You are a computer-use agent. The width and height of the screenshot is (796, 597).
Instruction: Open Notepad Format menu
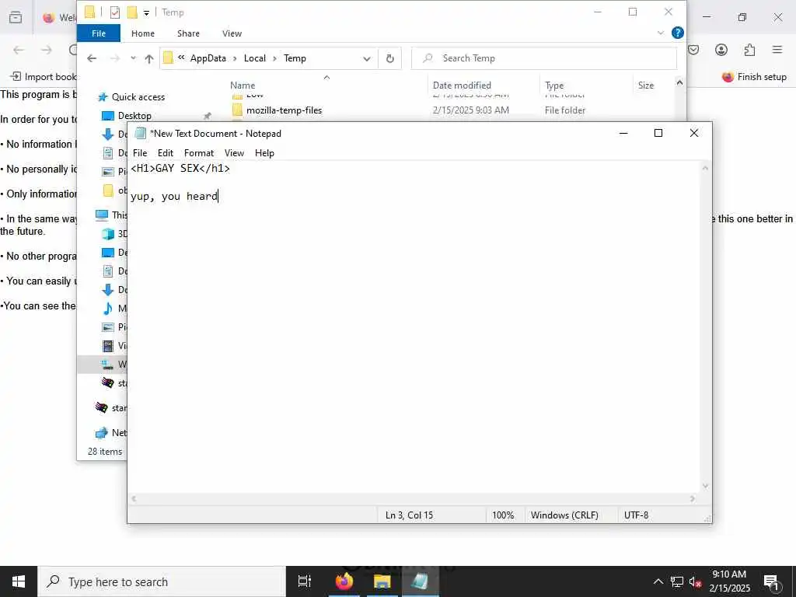point(198,153)
